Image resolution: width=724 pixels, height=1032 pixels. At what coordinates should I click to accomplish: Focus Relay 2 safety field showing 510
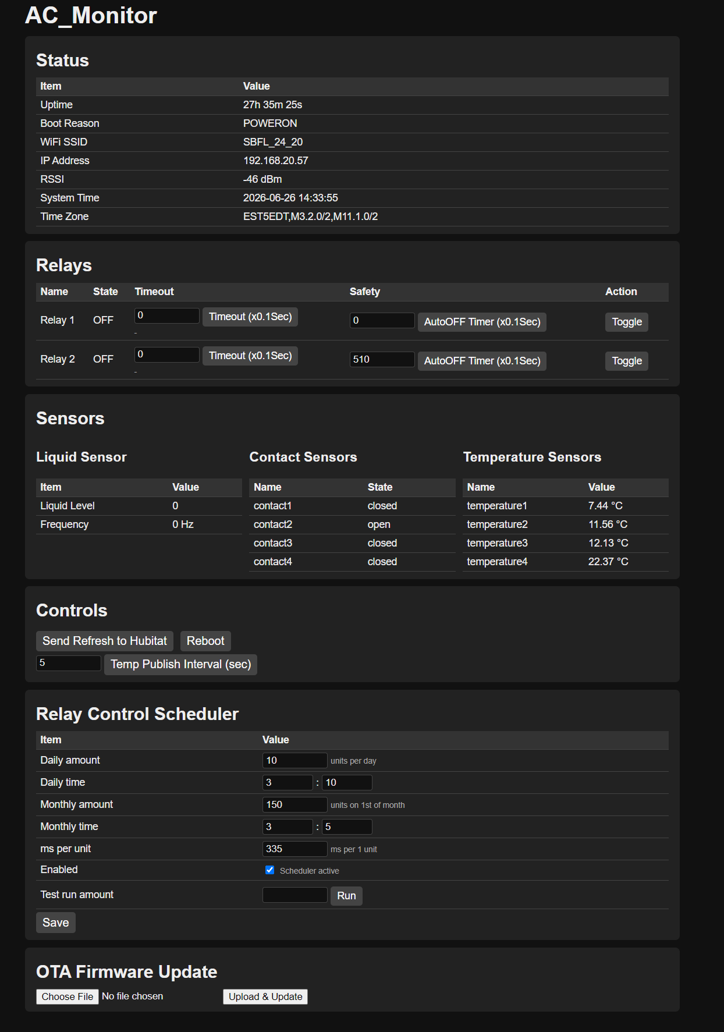tap(382, 359)
